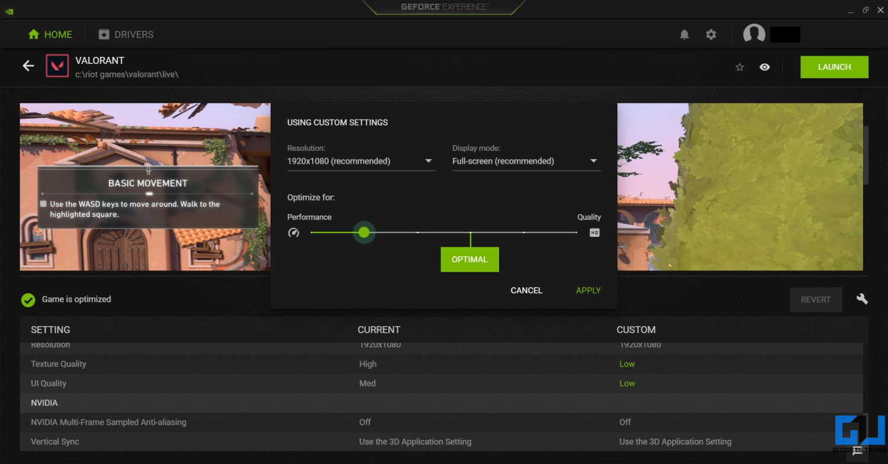Go back using the left arrow
Image resolution: width=888 pixels, height=464 pixels.
click(x=28, y=66)
